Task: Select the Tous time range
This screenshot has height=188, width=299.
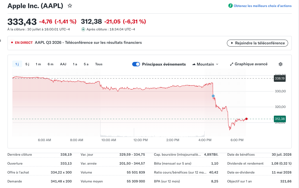Action: pyautogui.click(x=99, y=64)
